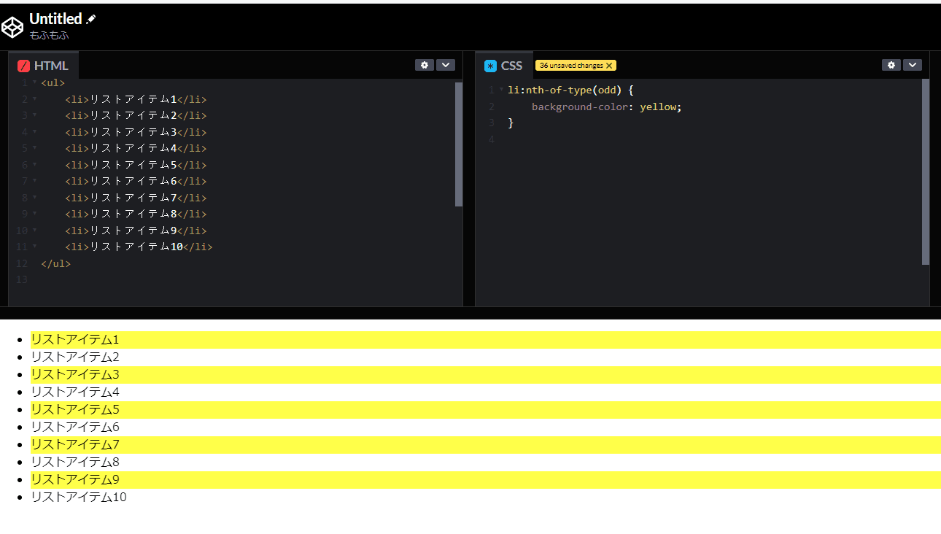Dismiss the unsaved changes badge with the X

[x=610, y=65]
